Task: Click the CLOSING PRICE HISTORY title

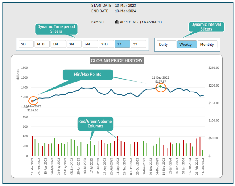Action: (117, 61)
